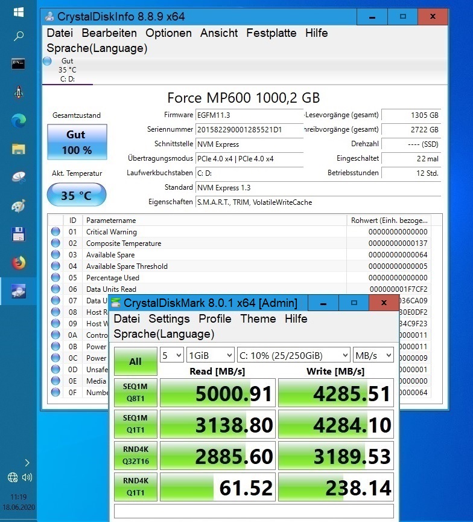Open Festplatte menu in CrystalDiskInfo

point(271,33)
